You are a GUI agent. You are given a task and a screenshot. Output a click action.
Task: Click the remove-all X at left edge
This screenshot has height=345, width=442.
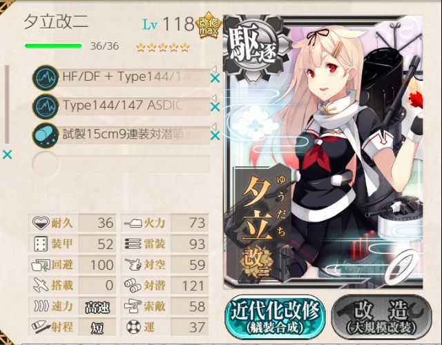tap(7, 155)
